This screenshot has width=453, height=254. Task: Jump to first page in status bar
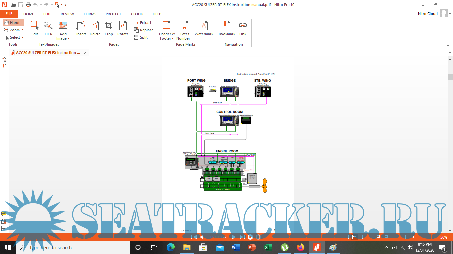tap(194, 237)
